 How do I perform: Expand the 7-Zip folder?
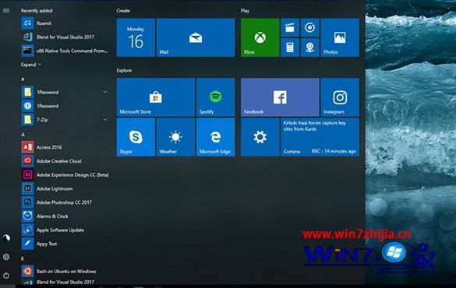tap(65, 120)
